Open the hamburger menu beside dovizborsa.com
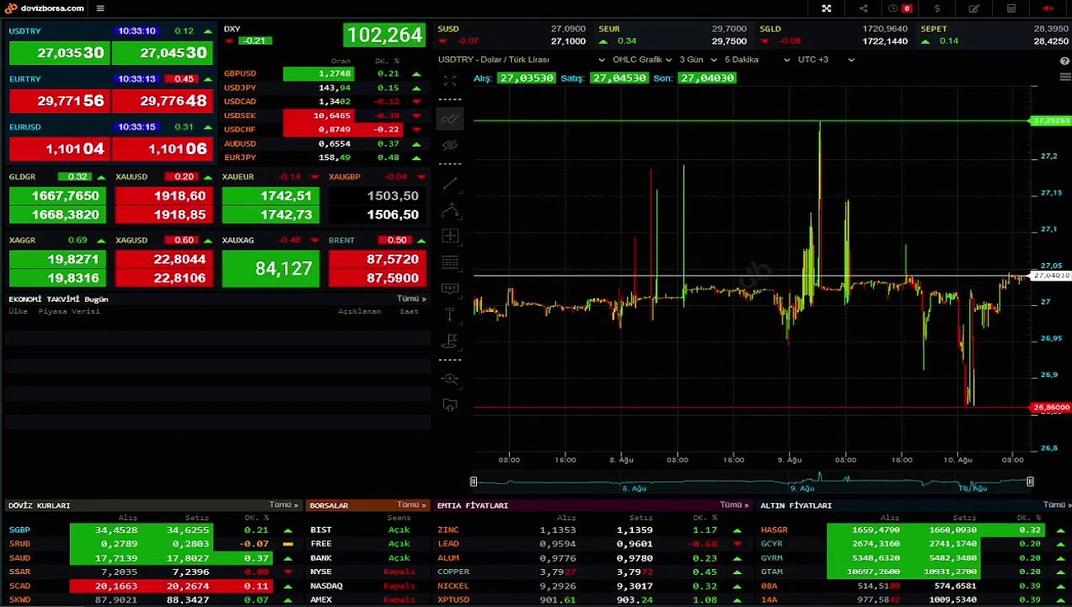The width and height of the screenshot is (1072, 607). [100, 8]
